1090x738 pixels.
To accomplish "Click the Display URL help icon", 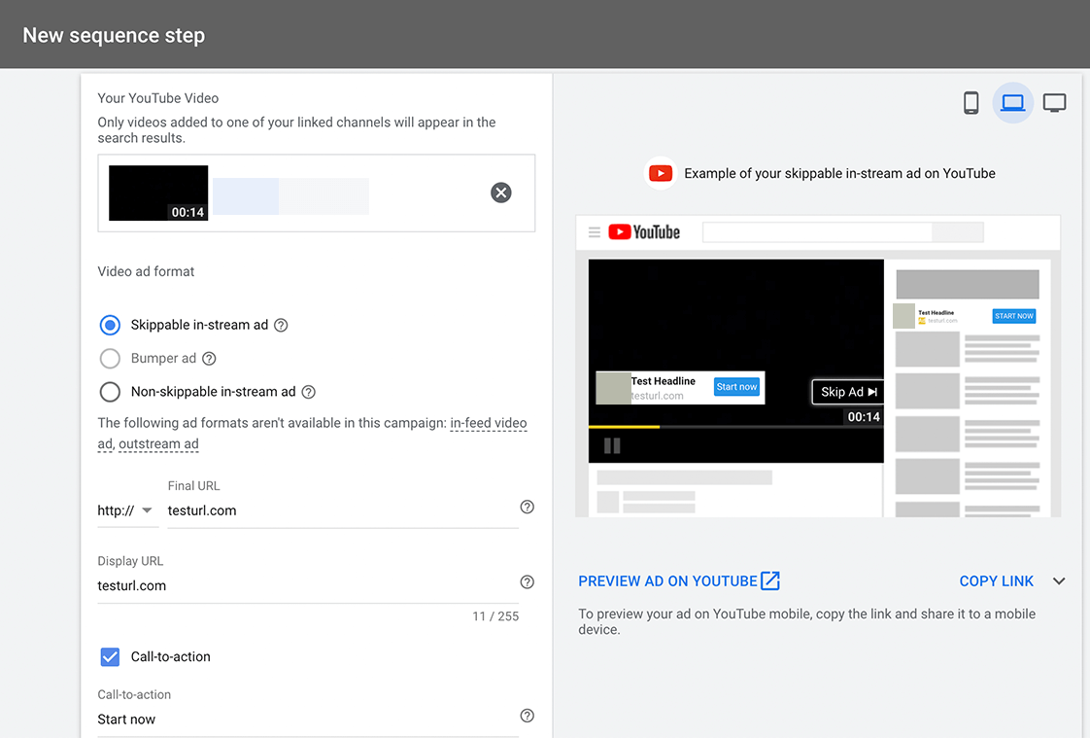I will pos(528,582).
